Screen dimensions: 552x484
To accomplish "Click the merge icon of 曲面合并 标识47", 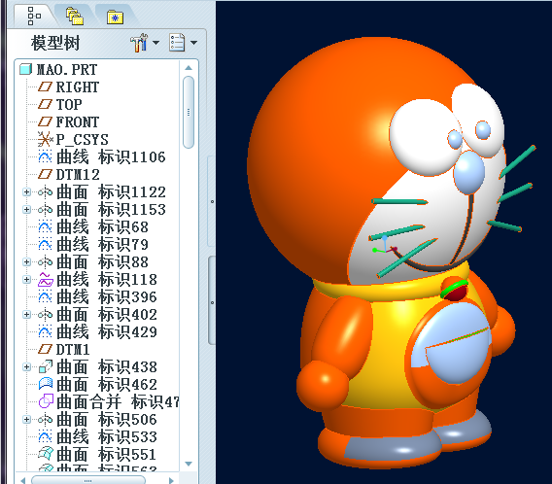I will [46, 401].
